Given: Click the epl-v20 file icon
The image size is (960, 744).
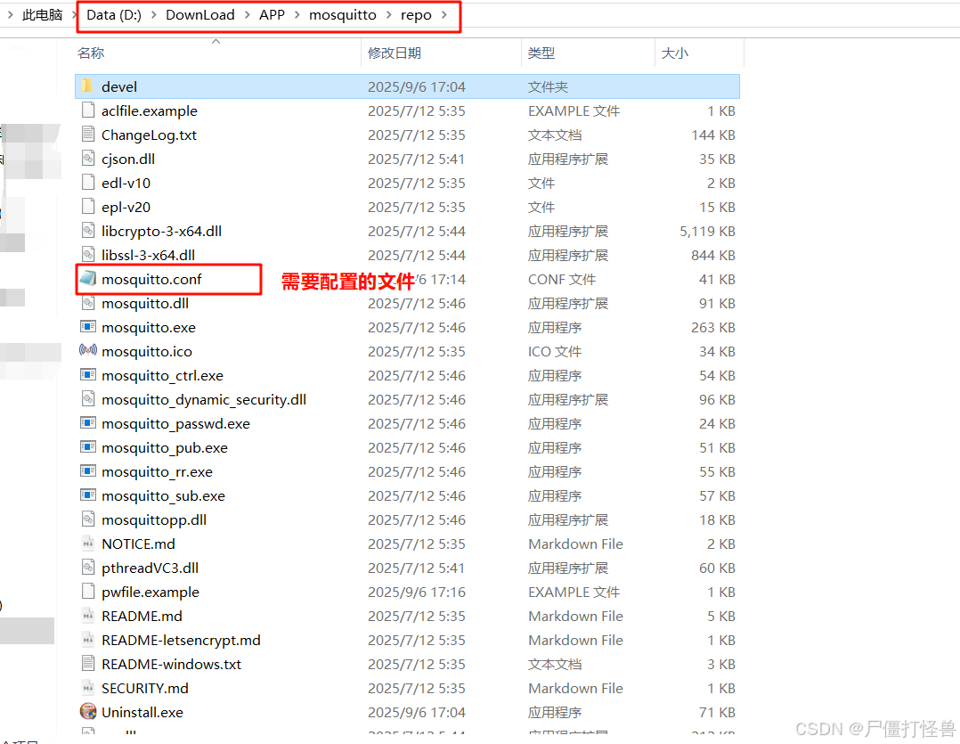Looking at the screenshot, I should (x=88, y=207).
